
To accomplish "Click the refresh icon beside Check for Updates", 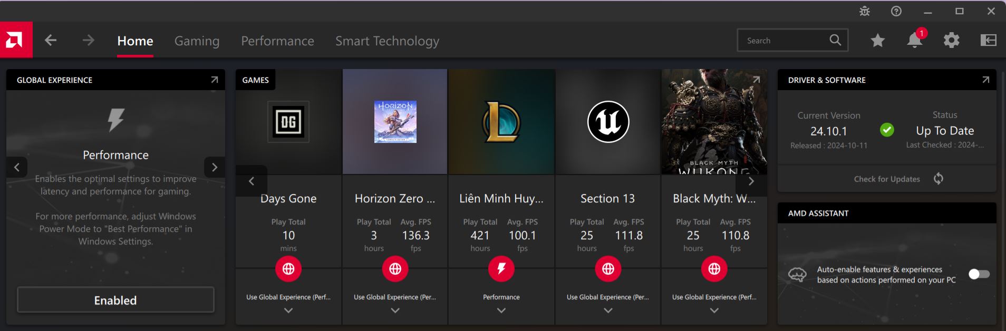I will pyautogui.click(x=939, y=179).
